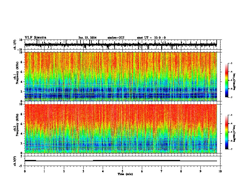Click the "station=OUI" header label
The image size is (248, 192).
coord(116,38)
